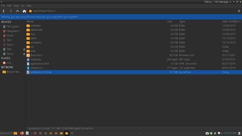The image size is (242, 136).
Task: Go to parent folder with up arrow
Action: pyautogui.click(x=18, y=11)
